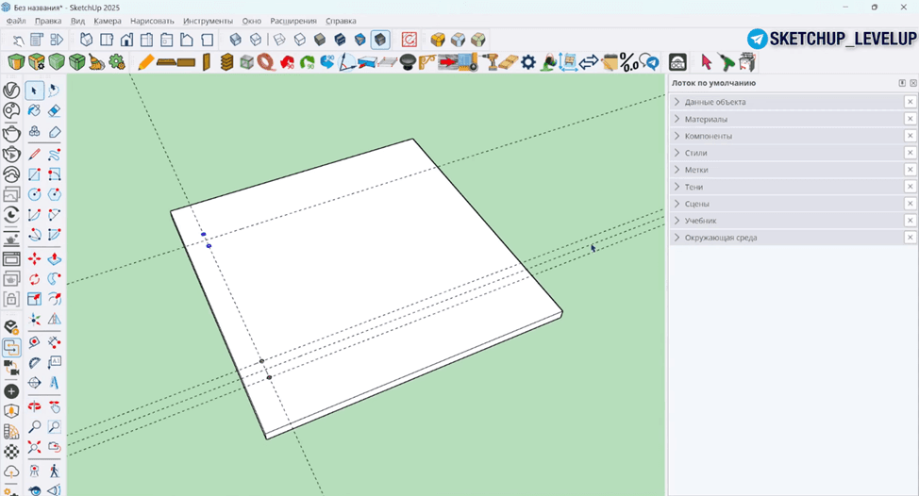Open the Правка menu
This screenshot has width=919, height=496.
48,21
